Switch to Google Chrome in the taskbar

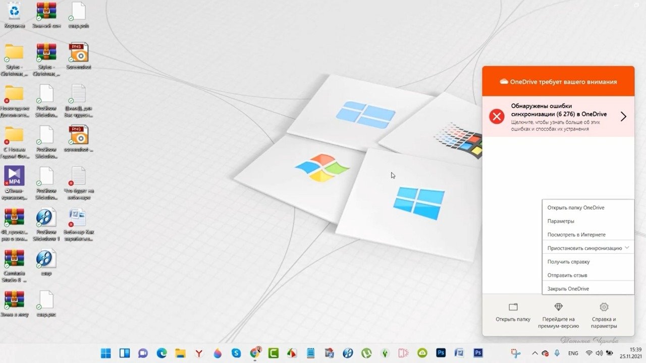(255, 353)
